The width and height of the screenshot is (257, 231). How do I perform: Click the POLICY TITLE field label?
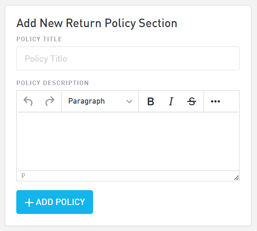pos(39,39)
